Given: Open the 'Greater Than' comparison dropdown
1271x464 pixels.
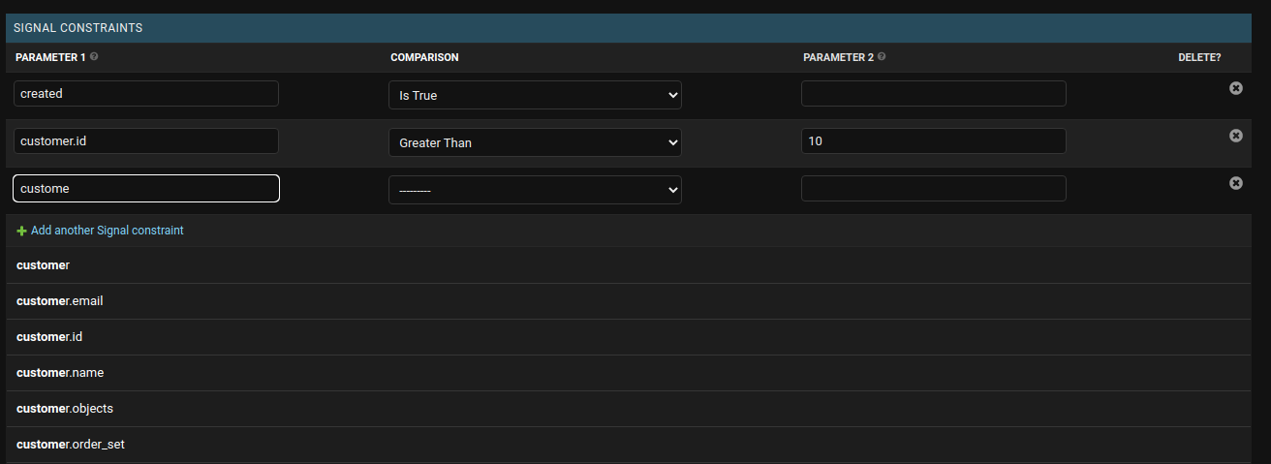Looking at the screenshot, I should click(x=535, y=142).
